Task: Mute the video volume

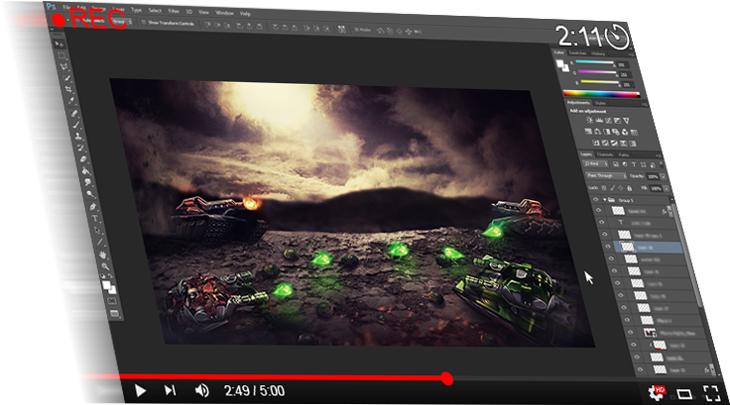Action: pos(201,390)
